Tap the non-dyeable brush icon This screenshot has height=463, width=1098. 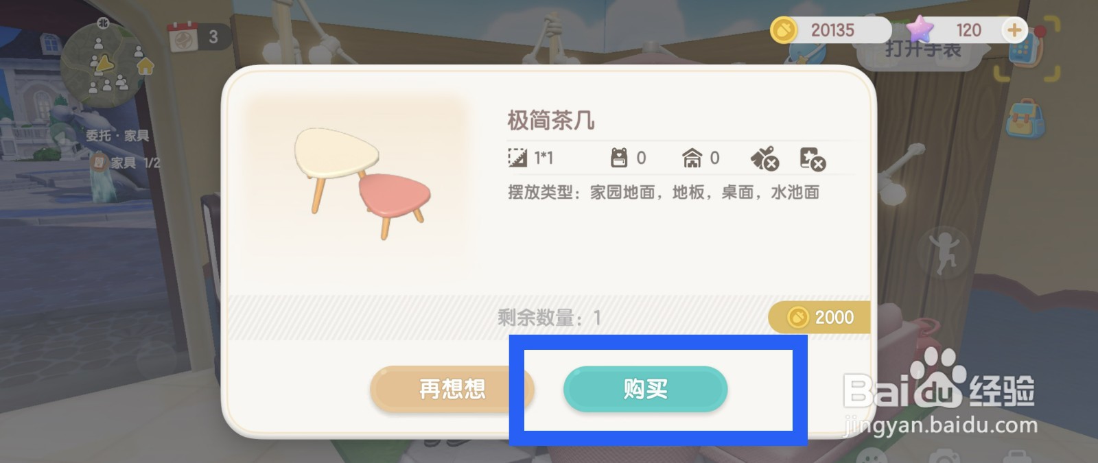(764, 158)
